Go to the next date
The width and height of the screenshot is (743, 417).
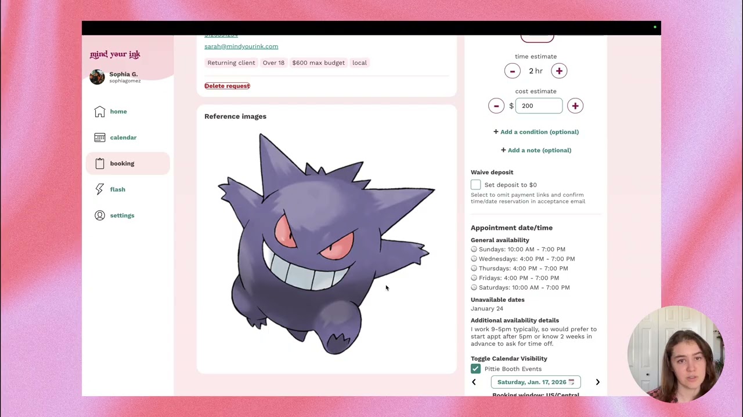point(597,382)
